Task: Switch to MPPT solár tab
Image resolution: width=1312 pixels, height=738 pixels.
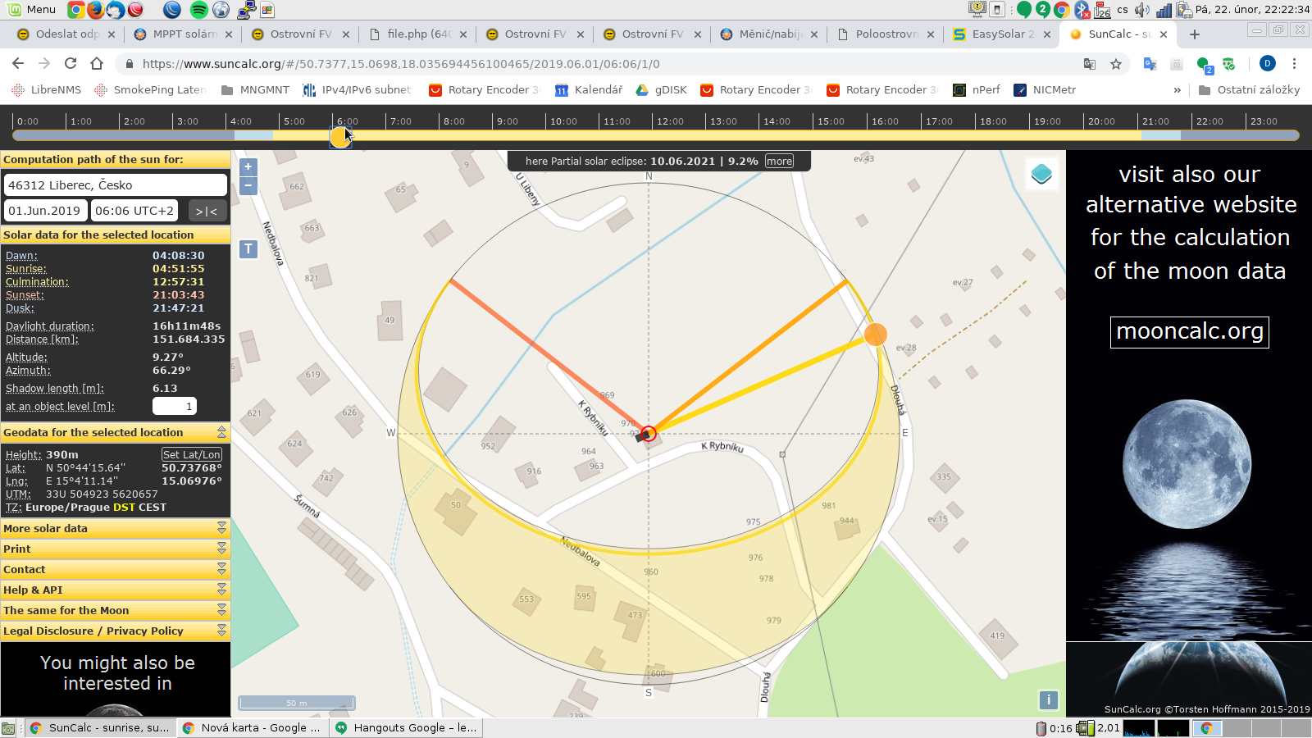Action: tap(184, 34)
